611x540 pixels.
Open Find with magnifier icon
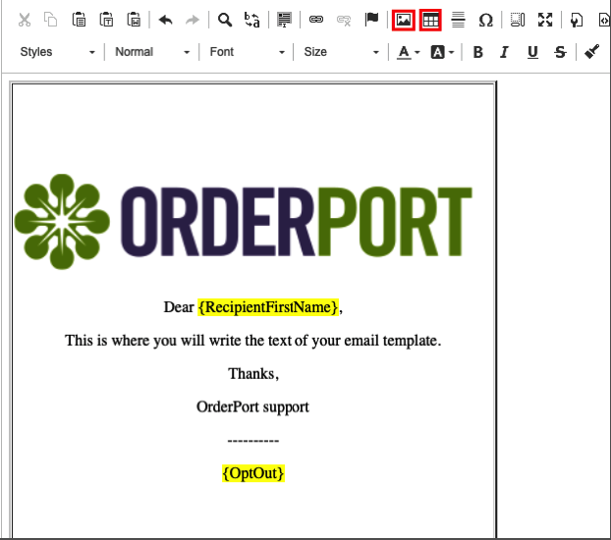(224, 20)
